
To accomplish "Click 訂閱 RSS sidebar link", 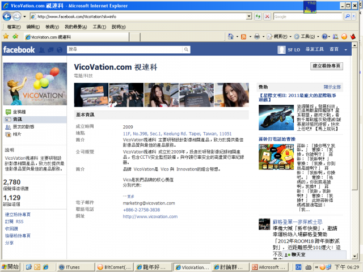I will (14, 222).
